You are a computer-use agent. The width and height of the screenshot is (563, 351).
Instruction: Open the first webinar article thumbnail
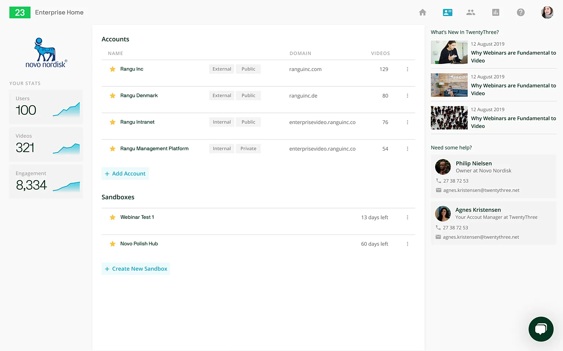point(449,52)
